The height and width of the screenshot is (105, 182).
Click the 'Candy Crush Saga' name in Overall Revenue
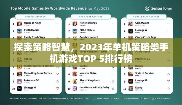pyautogui.click(x=34, y=37)
